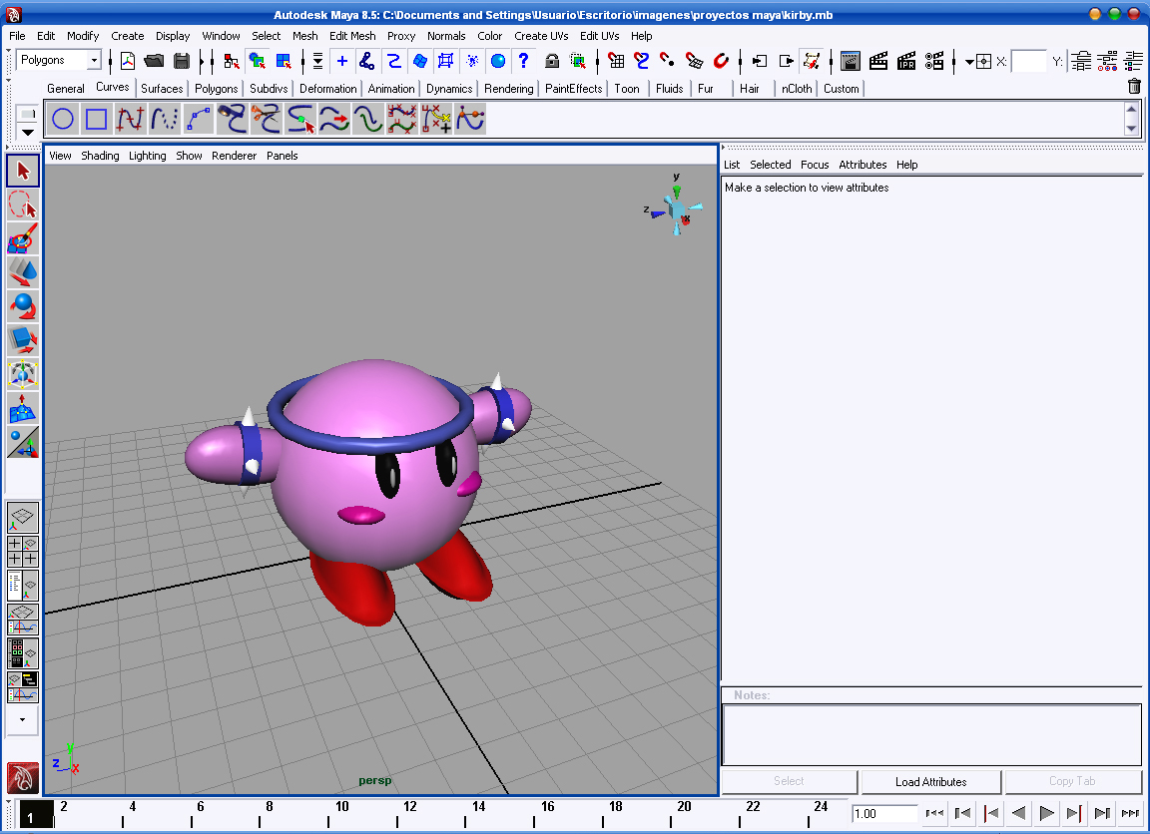This screenshot has height=834, width=1150.
Task: Toggle Snap to grids
Action: [x=616, y=61]
